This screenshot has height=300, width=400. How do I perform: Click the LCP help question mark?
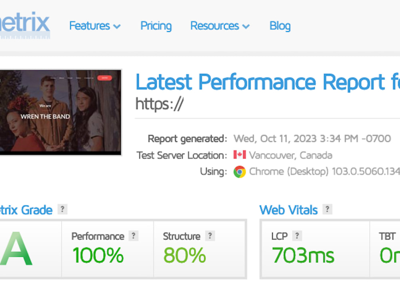297,236
